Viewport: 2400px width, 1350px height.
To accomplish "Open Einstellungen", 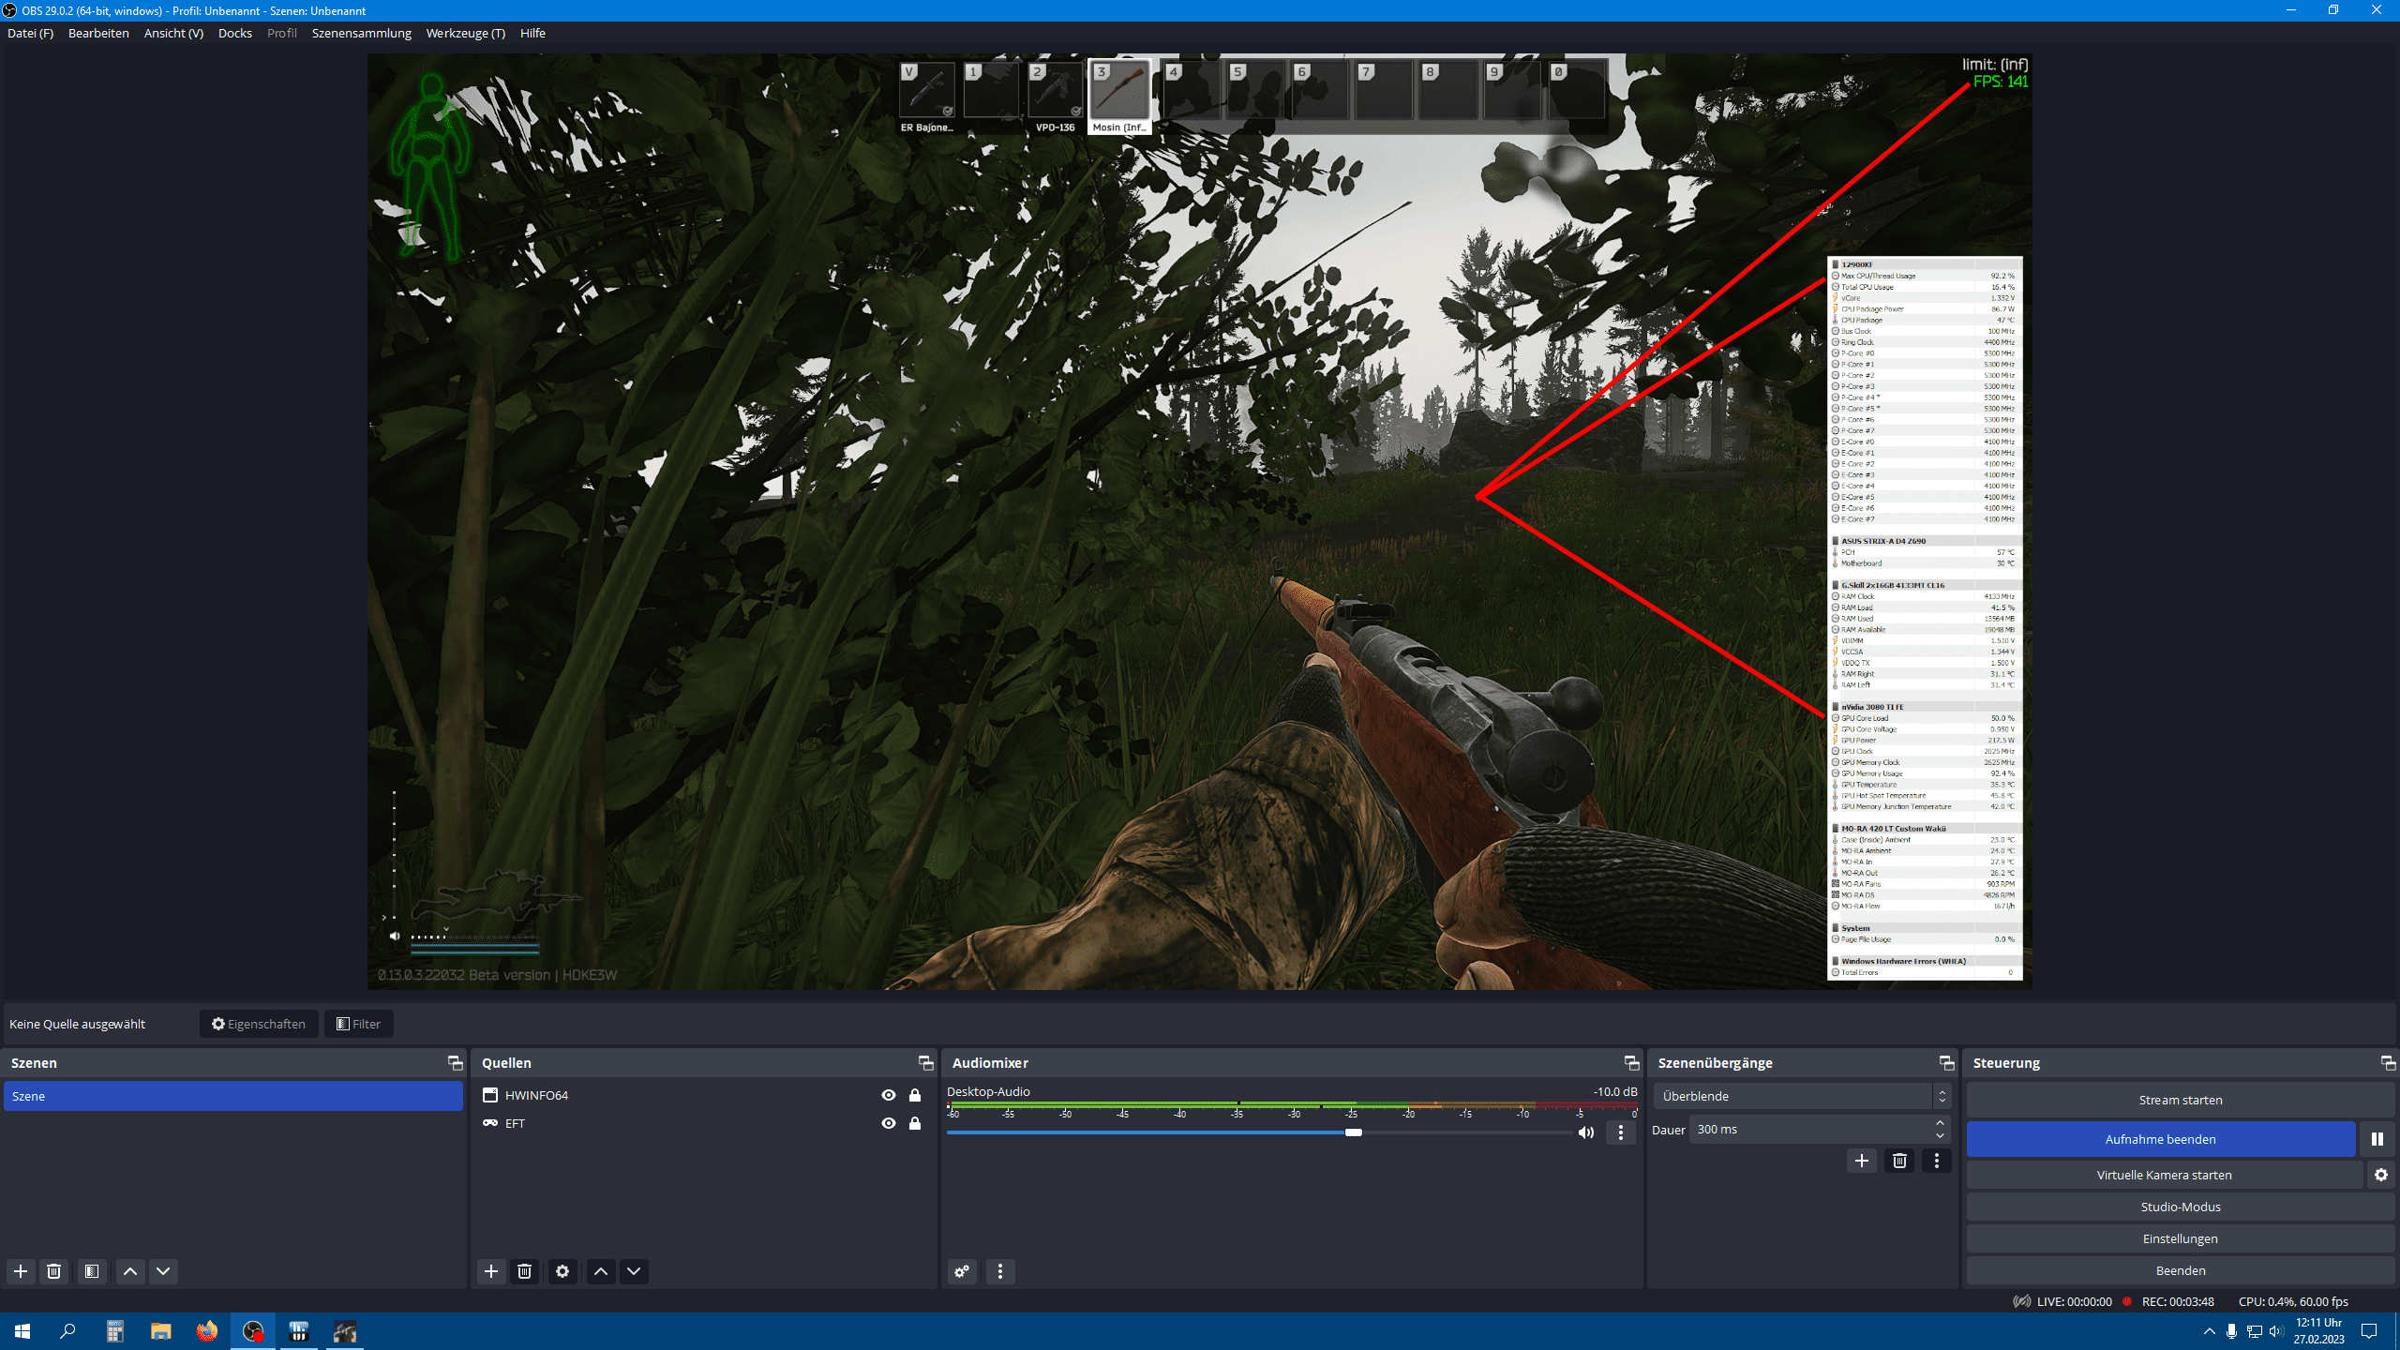I will coord(2181,1238).
